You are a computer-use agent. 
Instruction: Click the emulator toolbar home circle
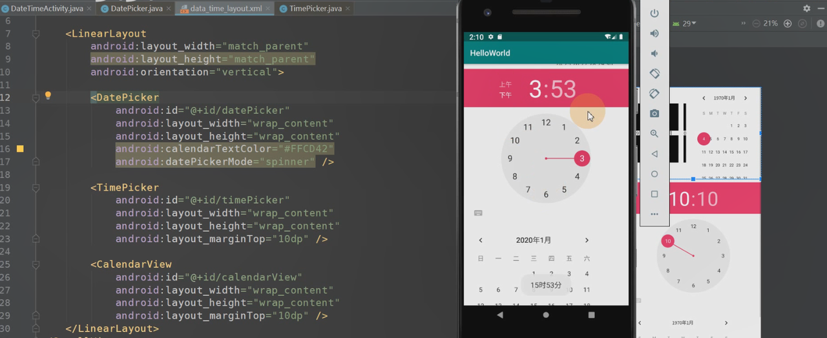[x=654, y=174]
